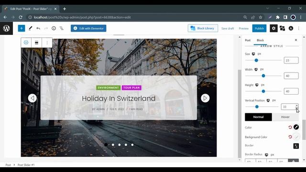Viewport: 306px width, 172px height.
Task: Reset the arrow Background Color
Action: coord(290,137)
